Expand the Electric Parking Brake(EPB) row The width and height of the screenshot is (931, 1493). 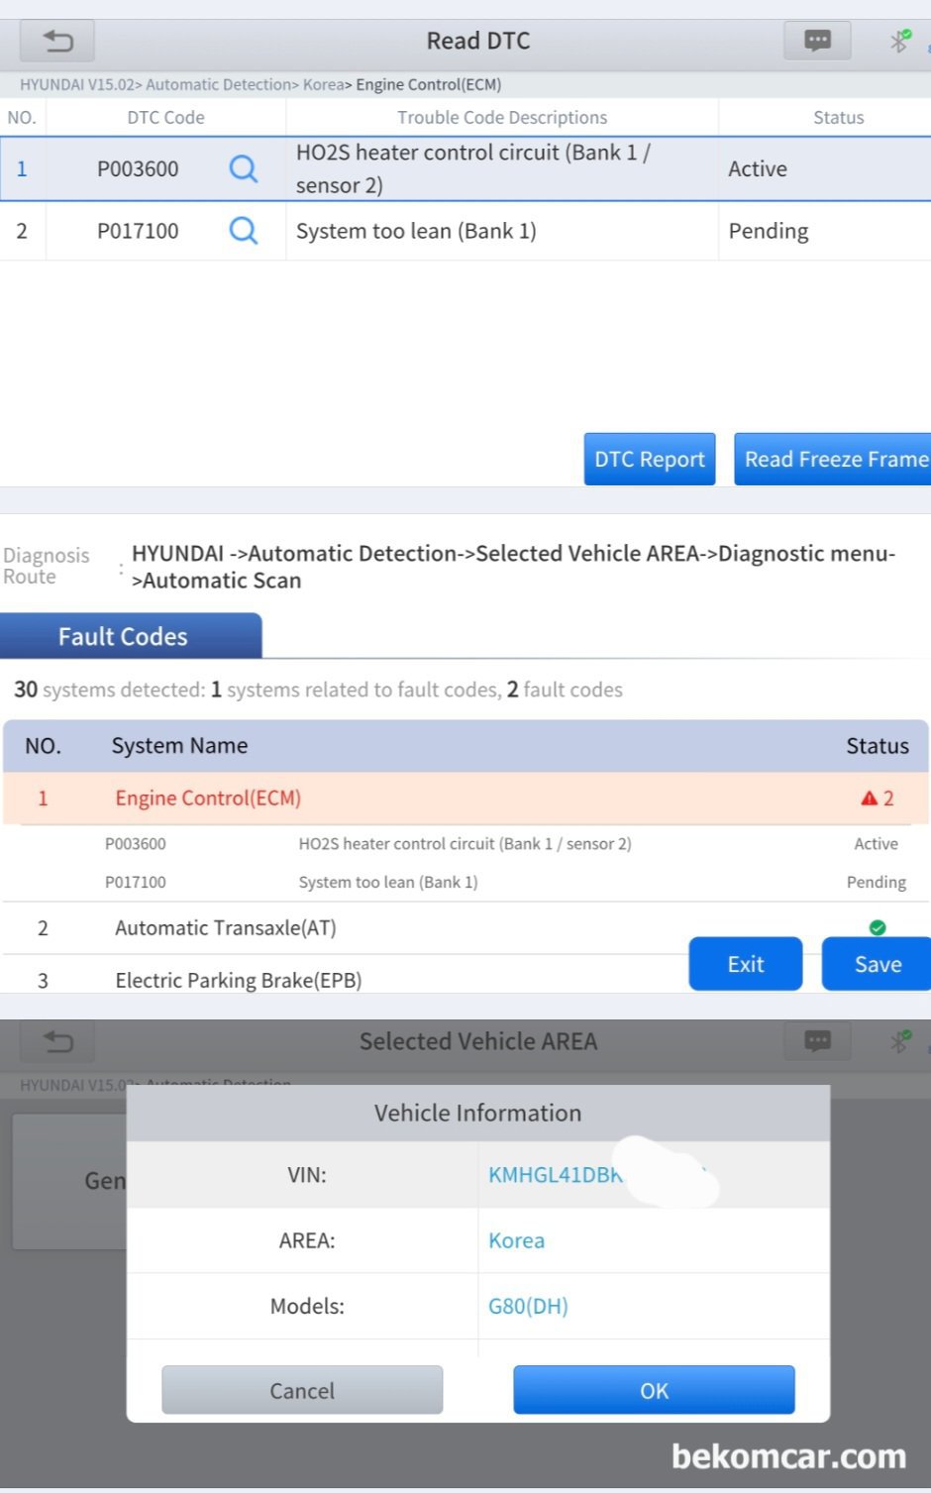point(238,980)
